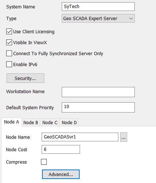Click the Workstation Name field
156x183 pixels.
pos(98,92)
